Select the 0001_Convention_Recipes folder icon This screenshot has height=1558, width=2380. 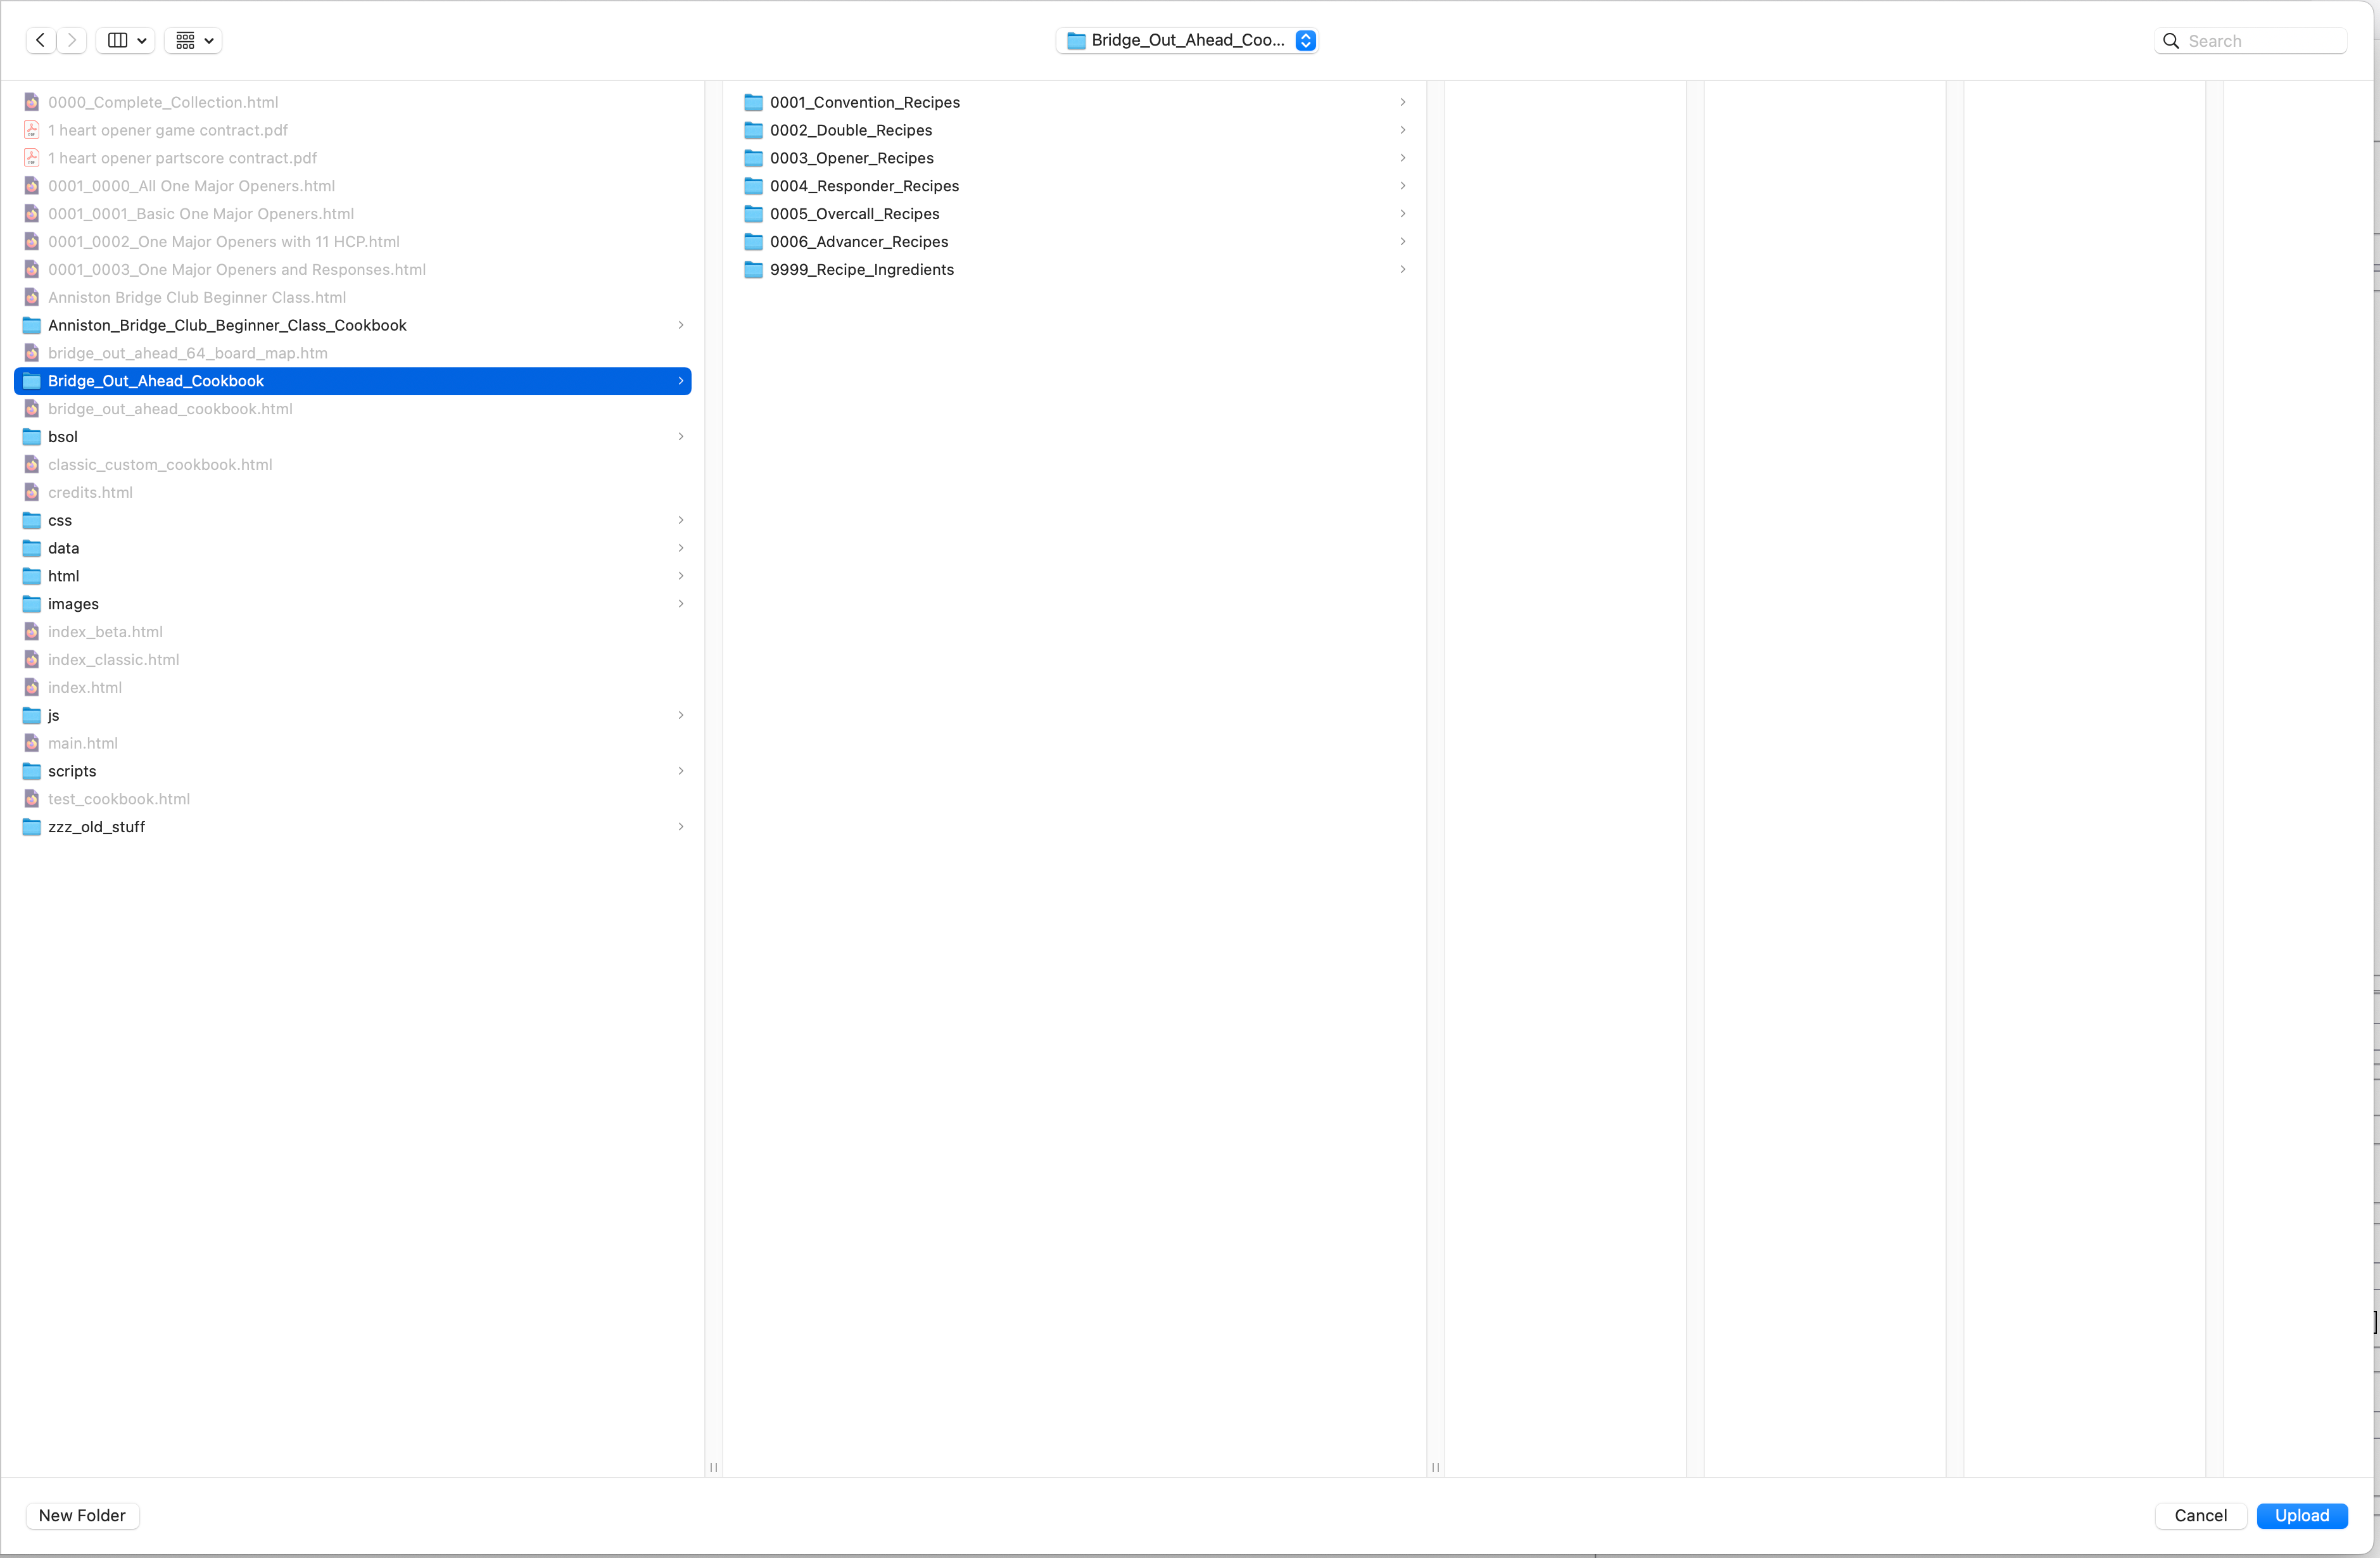point(754,102)
